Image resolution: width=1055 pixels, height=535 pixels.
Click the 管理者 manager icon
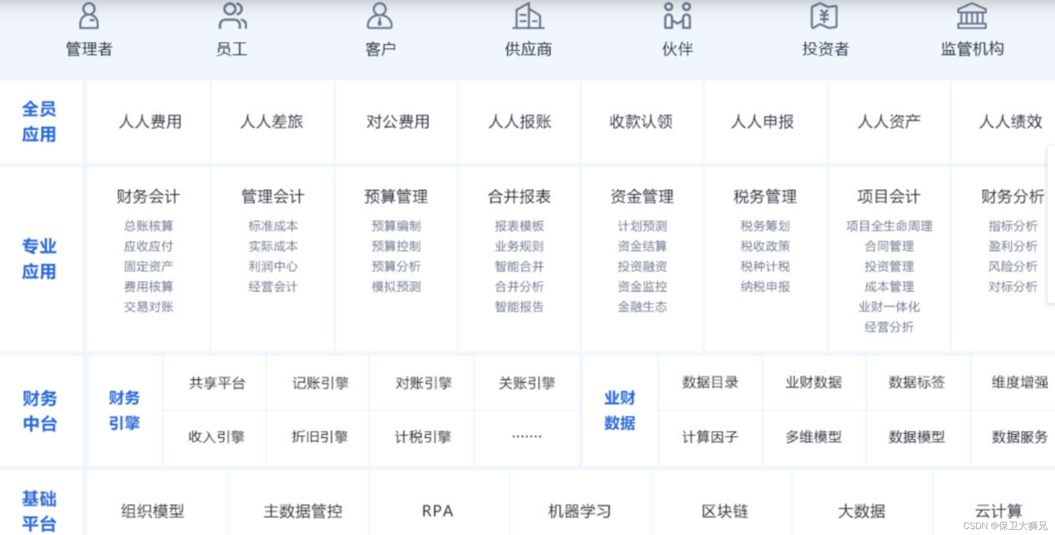click(89, 16)
